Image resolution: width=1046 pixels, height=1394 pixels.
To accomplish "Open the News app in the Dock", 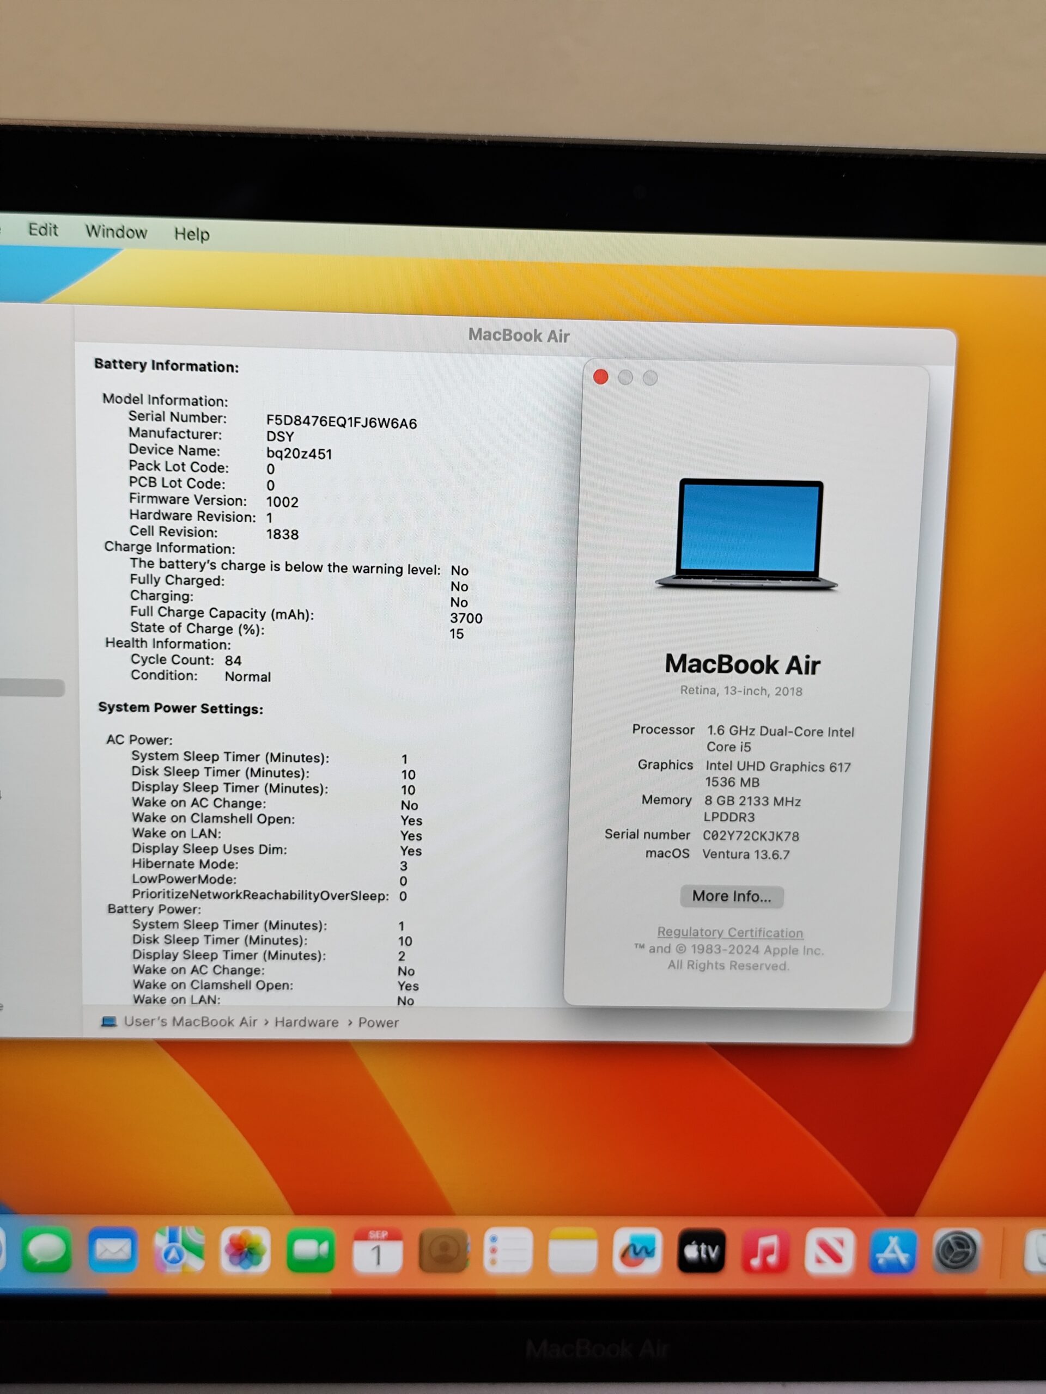I will pos(829,1250).
